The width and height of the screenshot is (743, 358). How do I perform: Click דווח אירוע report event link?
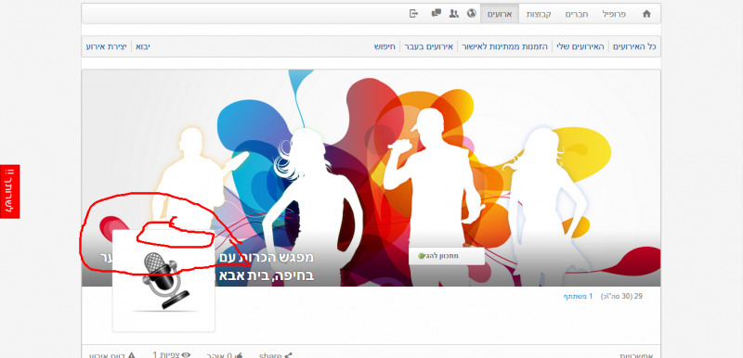click(x=111, y=355)
